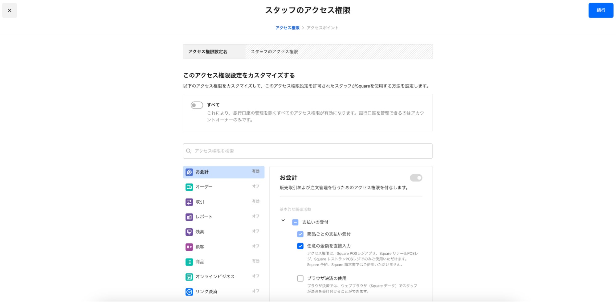The width and height of the screenshot is (616, 302).
Task: Open the 商品 items icon
Action: (189, 262)
